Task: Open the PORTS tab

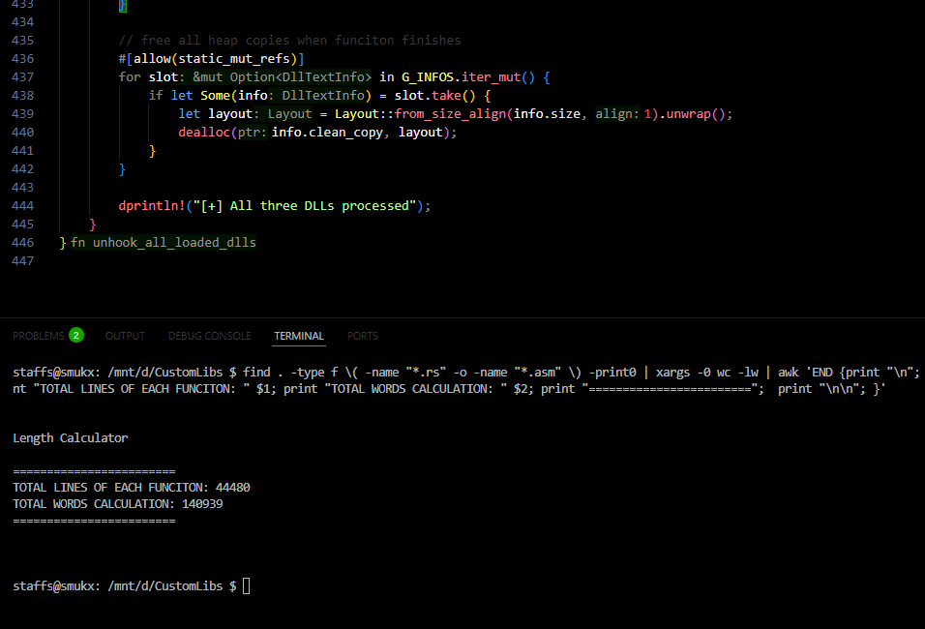Action: (362, 336)
